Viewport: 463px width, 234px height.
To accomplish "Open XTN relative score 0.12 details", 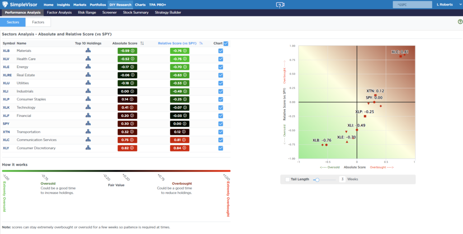I will (x=180, y=132).
